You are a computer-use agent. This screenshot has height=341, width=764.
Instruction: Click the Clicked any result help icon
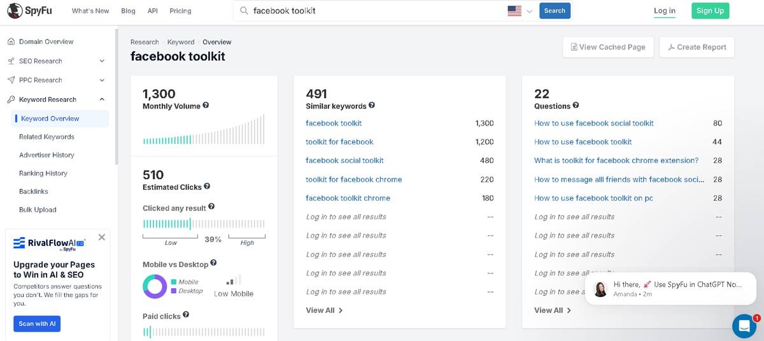coord(211,207)
